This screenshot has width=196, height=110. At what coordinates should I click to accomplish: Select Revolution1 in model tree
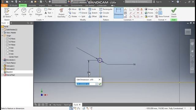pos(11,60)
